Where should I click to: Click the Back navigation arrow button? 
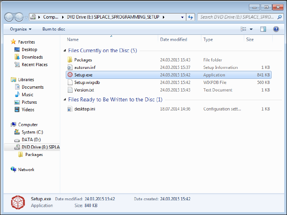pyautogui.click(x=9, y=17)
